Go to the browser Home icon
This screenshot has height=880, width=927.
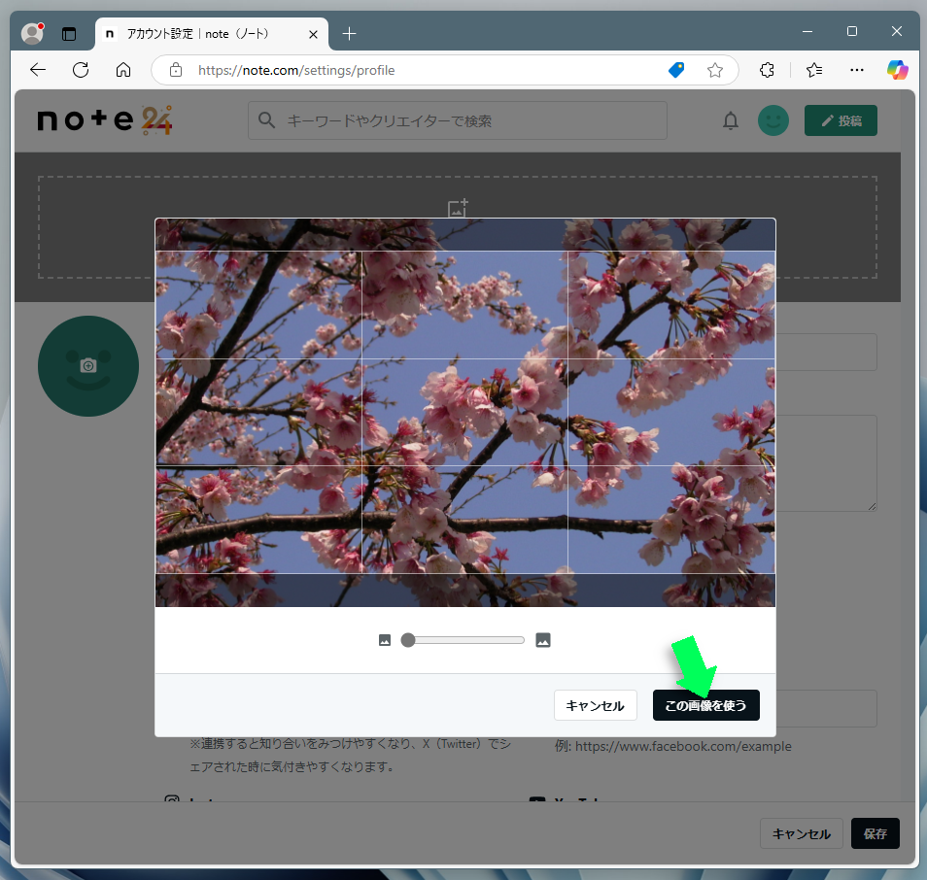(123, 70)
